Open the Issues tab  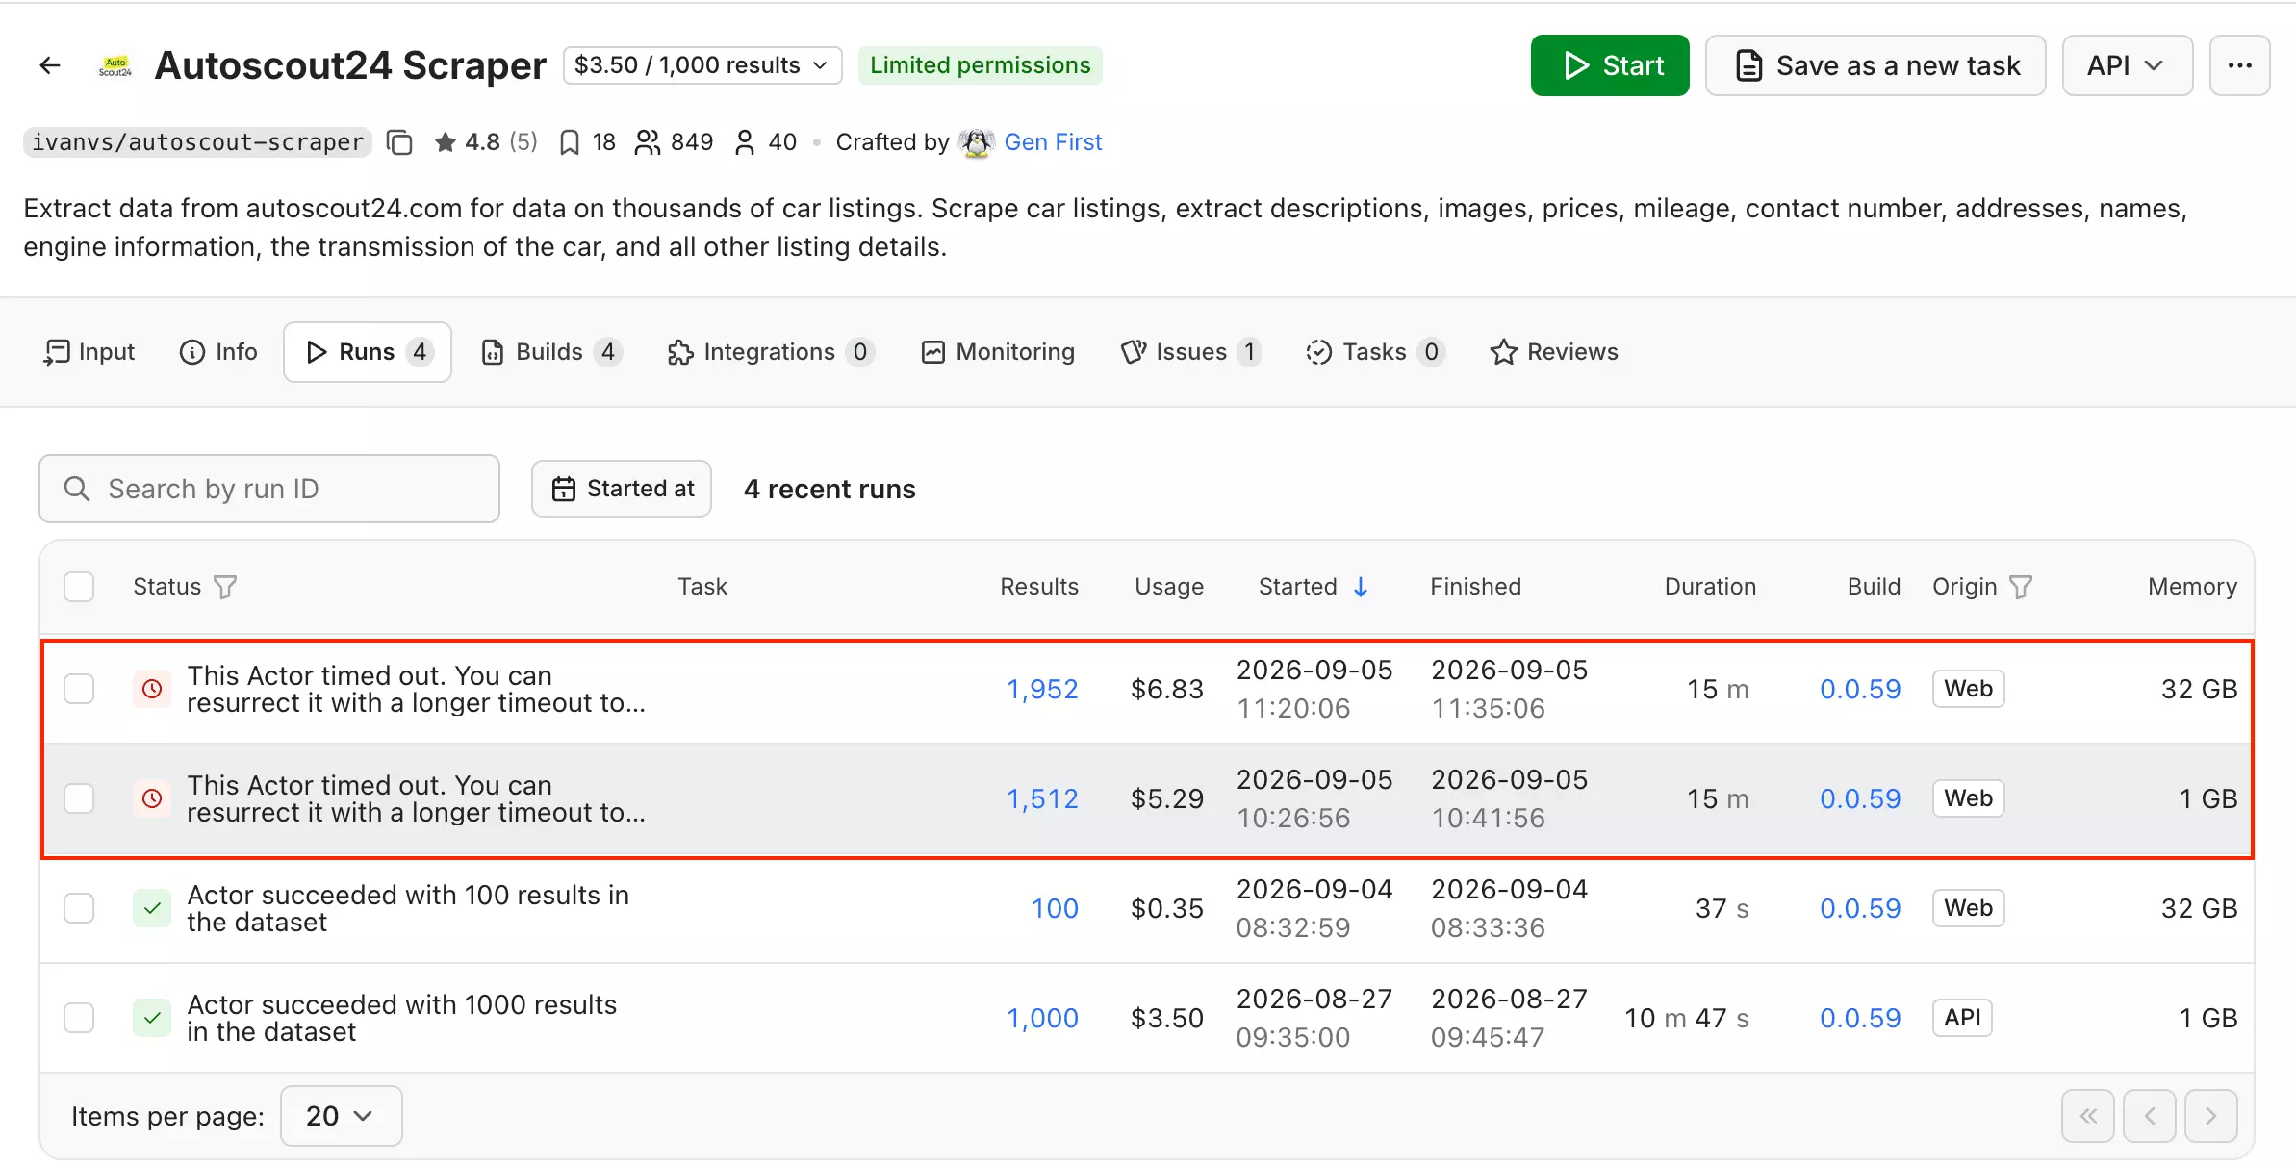[1190, 352]
